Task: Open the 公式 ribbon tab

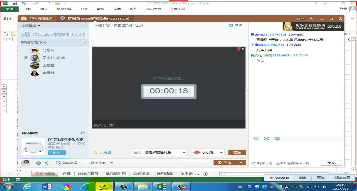Action: point(84,9)
